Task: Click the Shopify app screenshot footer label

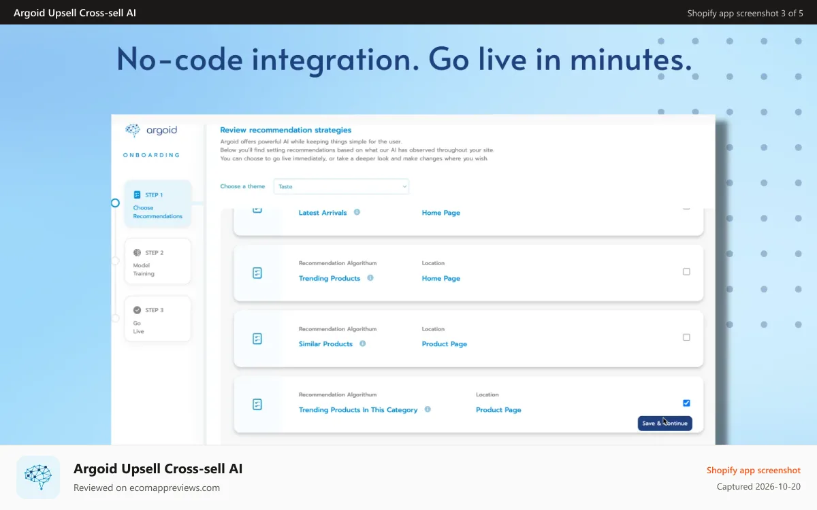Action: pyautogui.click(x=754, y=470)
